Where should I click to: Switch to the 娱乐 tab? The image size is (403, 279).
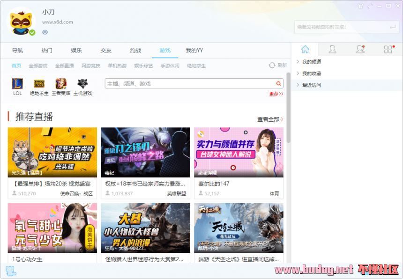76,51
